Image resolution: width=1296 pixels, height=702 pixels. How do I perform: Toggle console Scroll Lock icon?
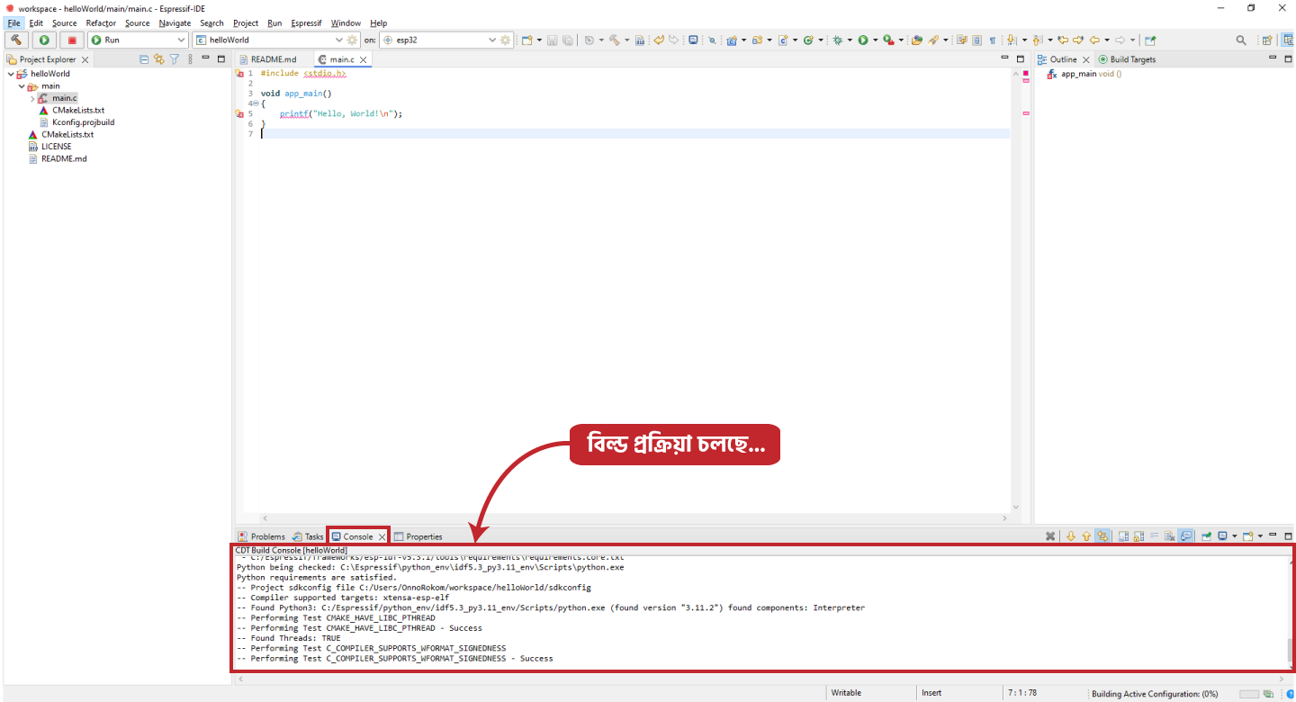tap(1138, 536)
